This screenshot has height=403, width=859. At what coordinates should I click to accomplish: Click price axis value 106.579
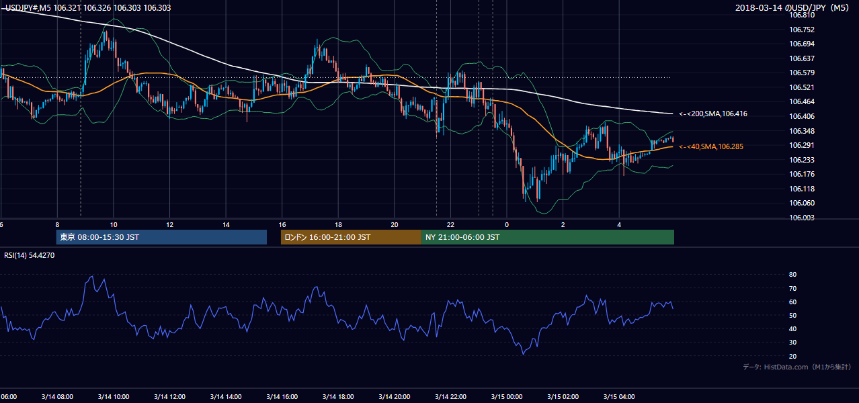[x=801, y=73]
